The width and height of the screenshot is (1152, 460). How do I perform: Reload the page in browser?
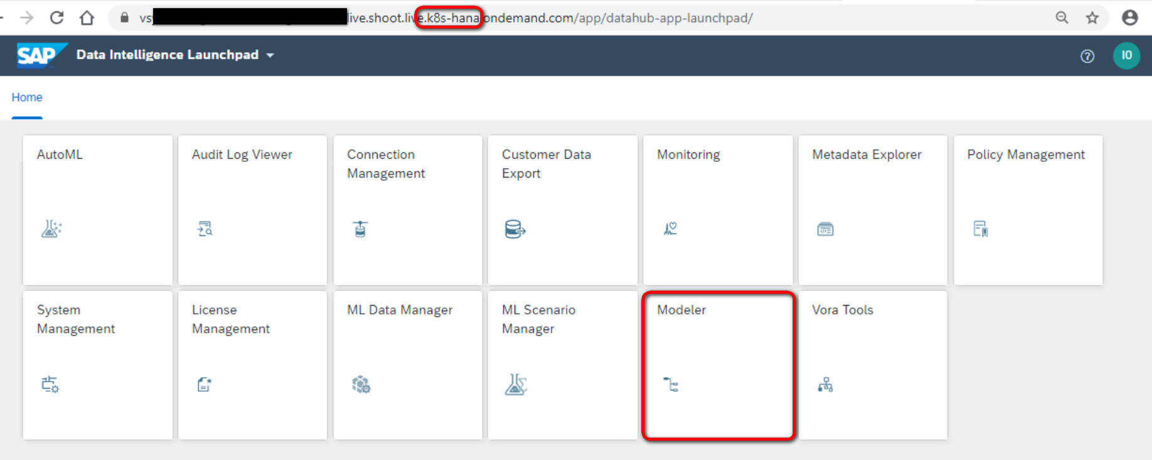click(x=56, y=18)
